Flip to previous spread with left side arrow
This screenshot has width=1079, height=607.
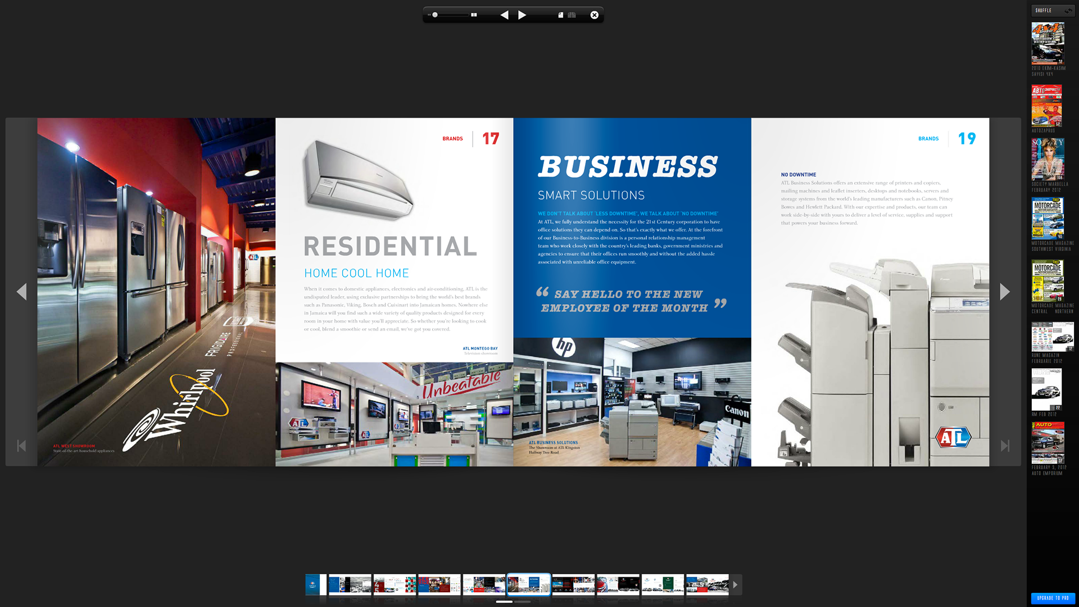point(21,292)
